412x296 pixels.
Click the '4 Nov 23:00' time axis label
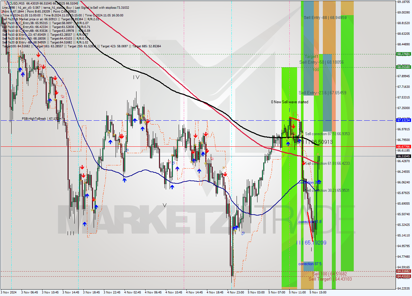coord(236,292)
